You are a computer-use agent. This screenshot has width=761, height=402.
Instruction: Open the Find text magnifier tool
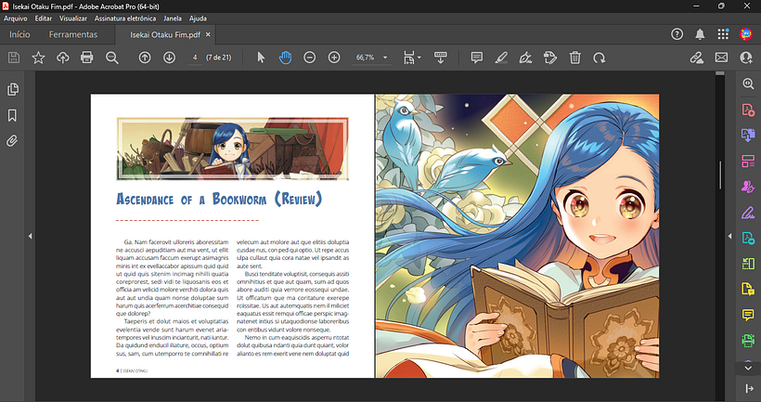112,58
